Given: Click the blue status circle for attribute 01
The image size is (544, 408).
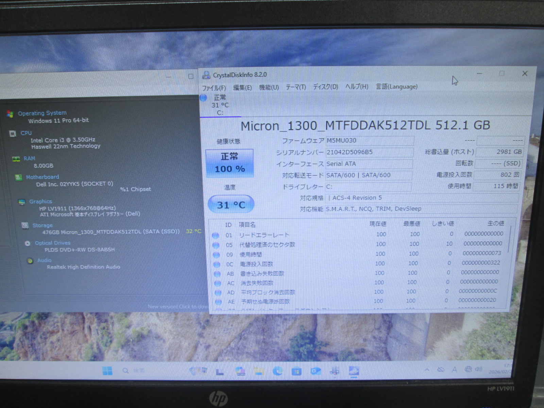Looking at the screenshot, I should pos(215,235).
